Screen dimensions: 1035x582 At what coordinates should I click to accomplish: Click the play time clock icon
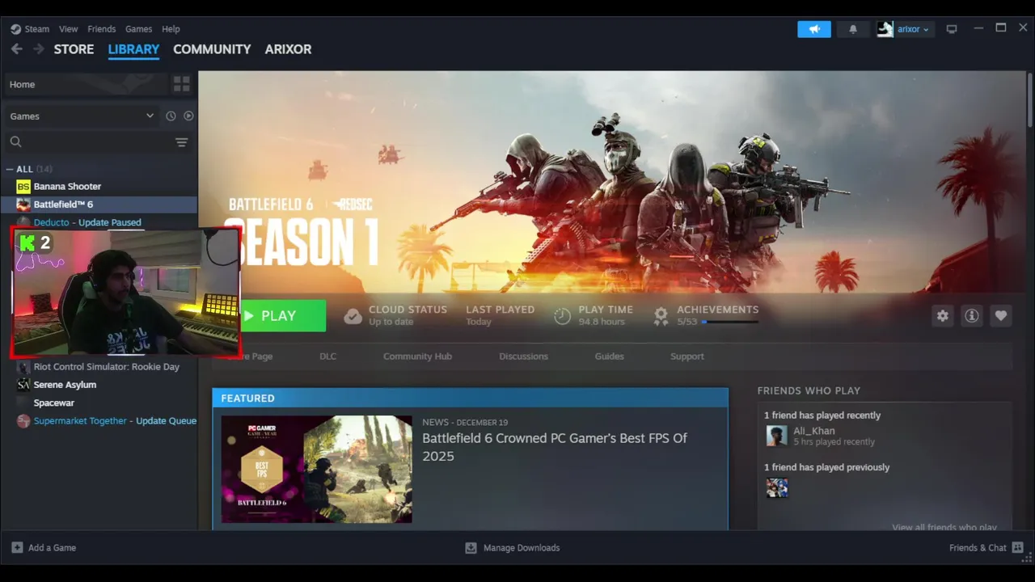(x=563, y=316)
